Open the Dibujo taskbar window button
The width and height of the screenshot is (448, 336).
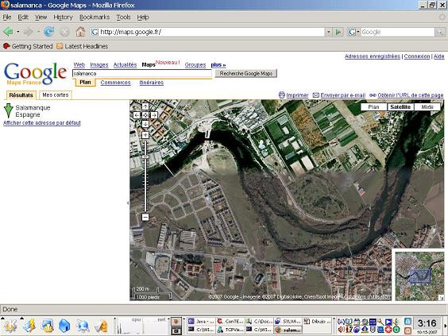tap(317, 322)
